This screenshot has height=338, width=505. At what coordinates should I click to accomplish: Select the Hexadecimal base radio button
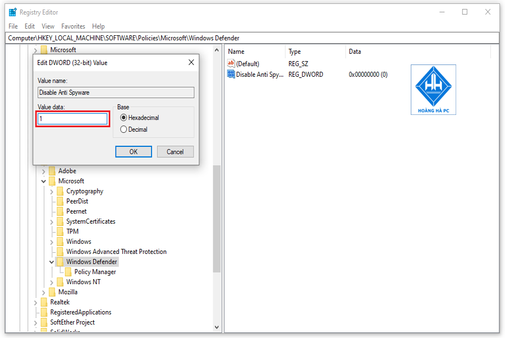(x=123, y=118)
